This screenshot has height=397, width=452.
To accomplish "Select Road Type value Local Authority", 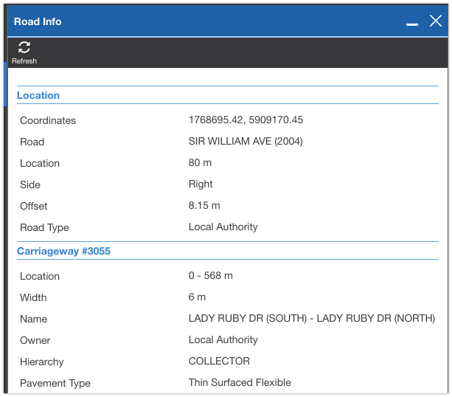I will pos(223,227).
